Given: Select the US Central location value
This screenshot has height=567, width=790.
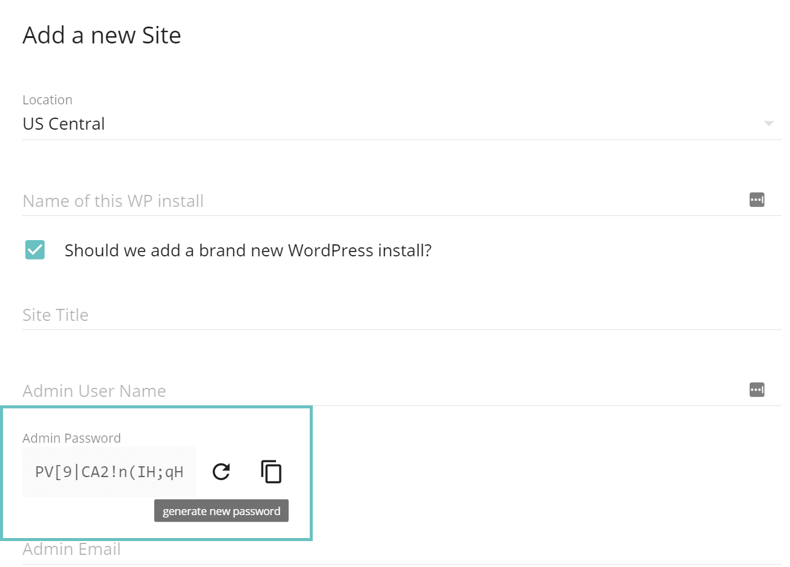Looking at the screenshot, I should tap(63, 124).
